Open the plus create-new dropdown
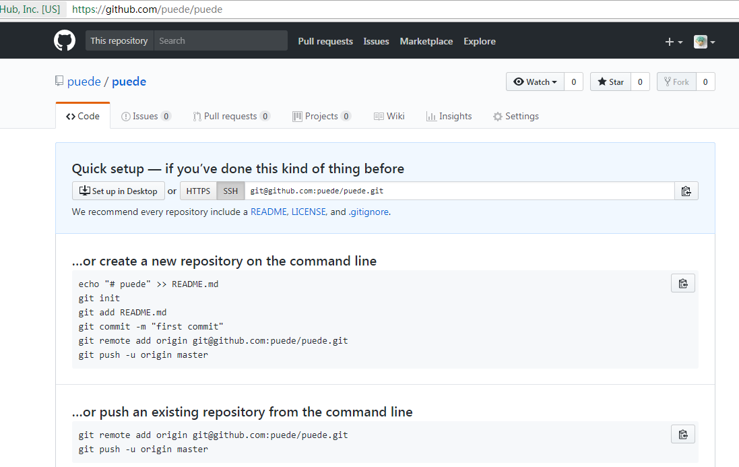This screenshot has width=739, height=467. [x=674, y=42]
